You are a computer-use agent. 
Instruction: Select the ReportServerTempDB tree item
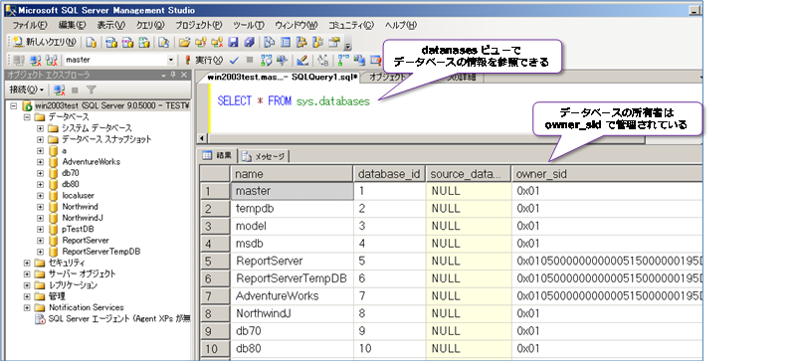101,252
